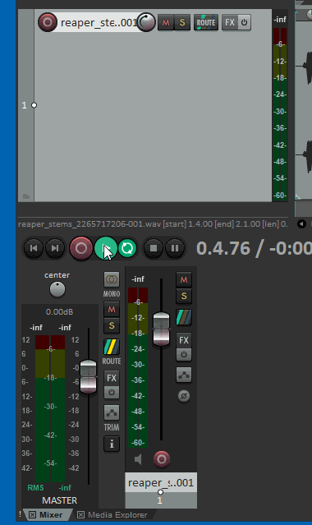This screenshot has height=525, width=312.
Task: Toggle transport repeat loop
Action: coord(127,248)
